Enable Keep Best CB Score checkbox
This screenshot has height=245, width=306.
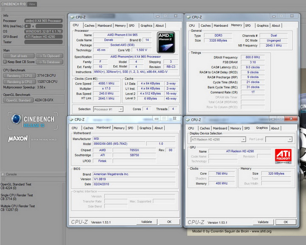5,62
